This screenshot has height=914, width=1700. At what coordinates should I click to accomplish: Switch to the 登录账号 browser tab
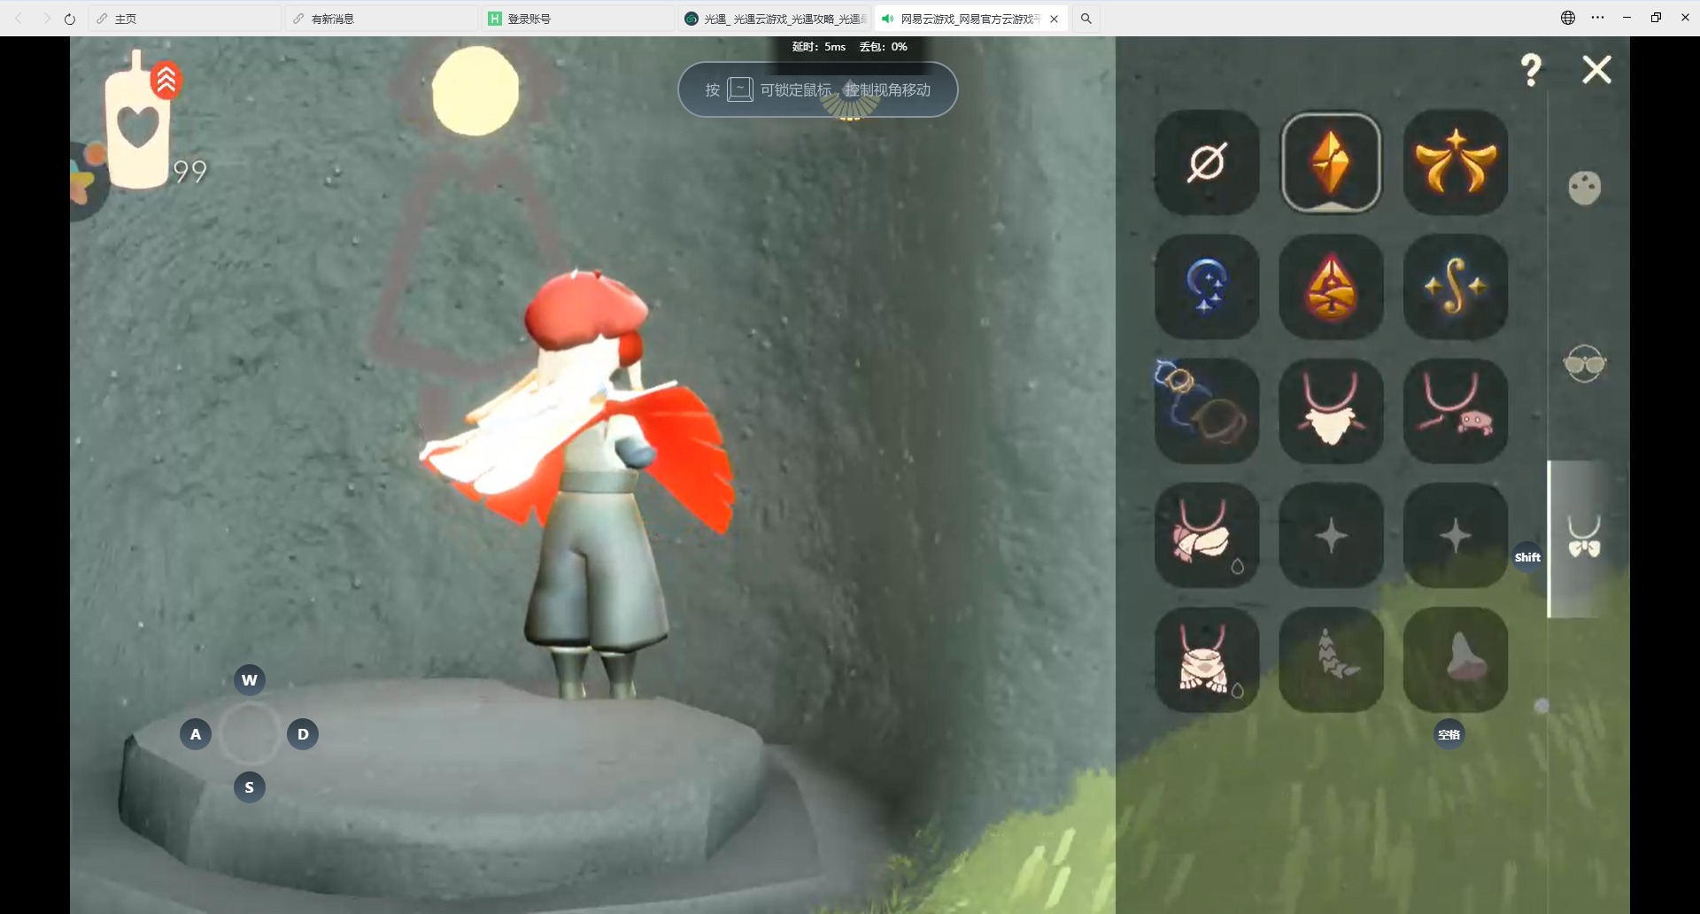point(578,19)
